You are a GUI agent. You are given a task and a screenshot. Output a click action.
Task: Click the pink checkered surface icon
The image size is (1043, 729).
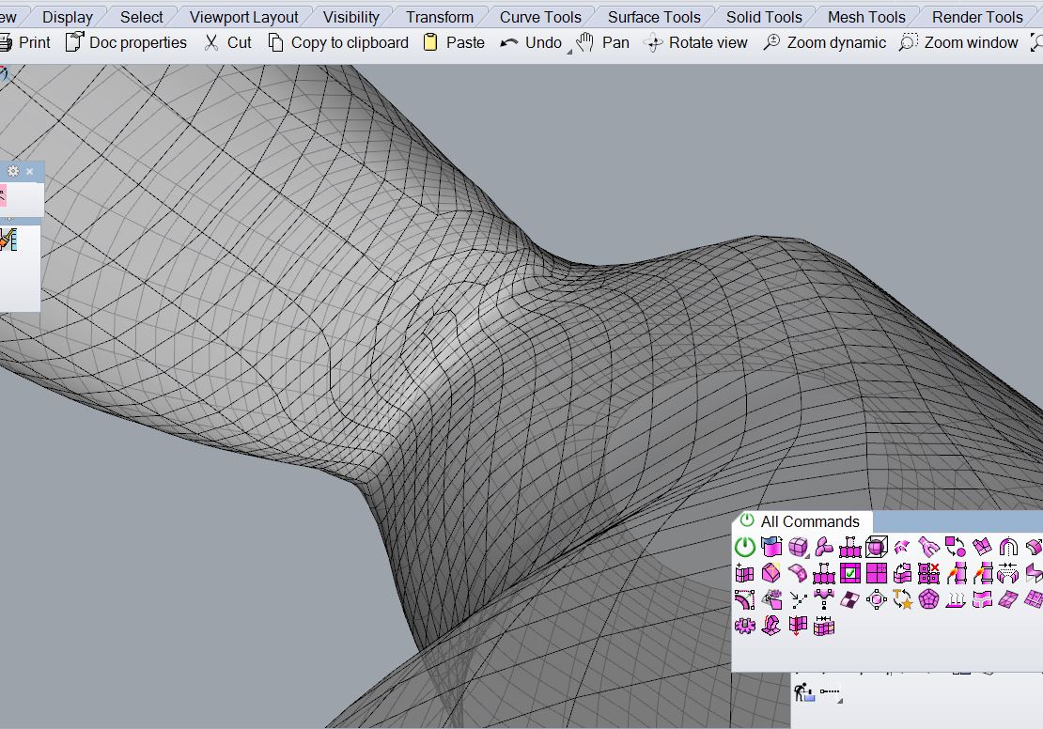850,599
